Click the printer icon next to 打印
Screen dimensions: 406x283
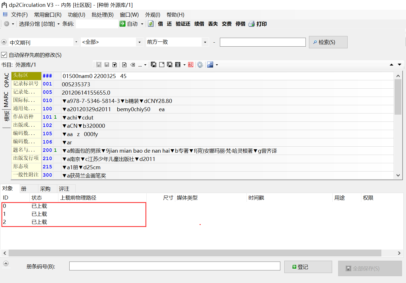(x=251, y=24)
